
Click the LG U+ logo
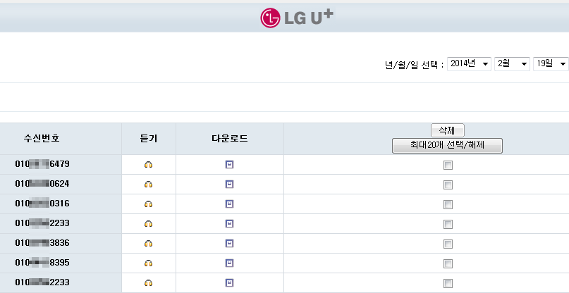296,18
